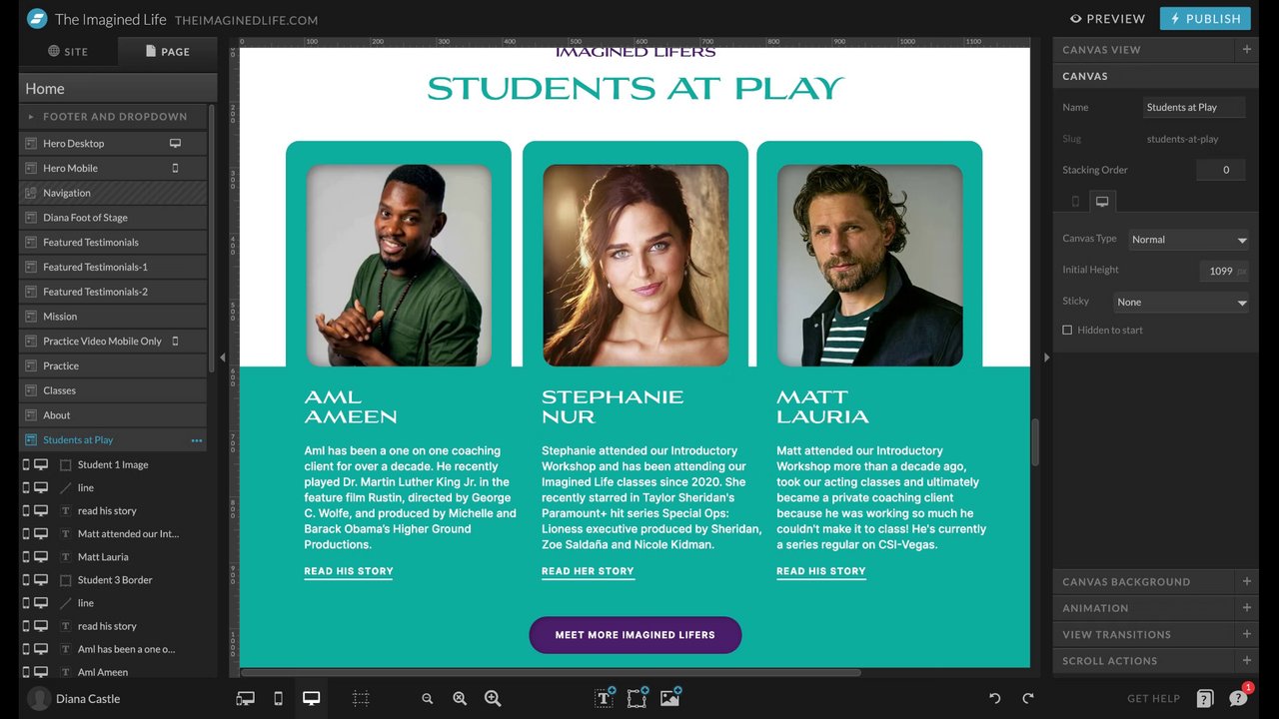Zoom out of the canvas
Viewport: 1279px width, 719px height.
coord(428,699)
